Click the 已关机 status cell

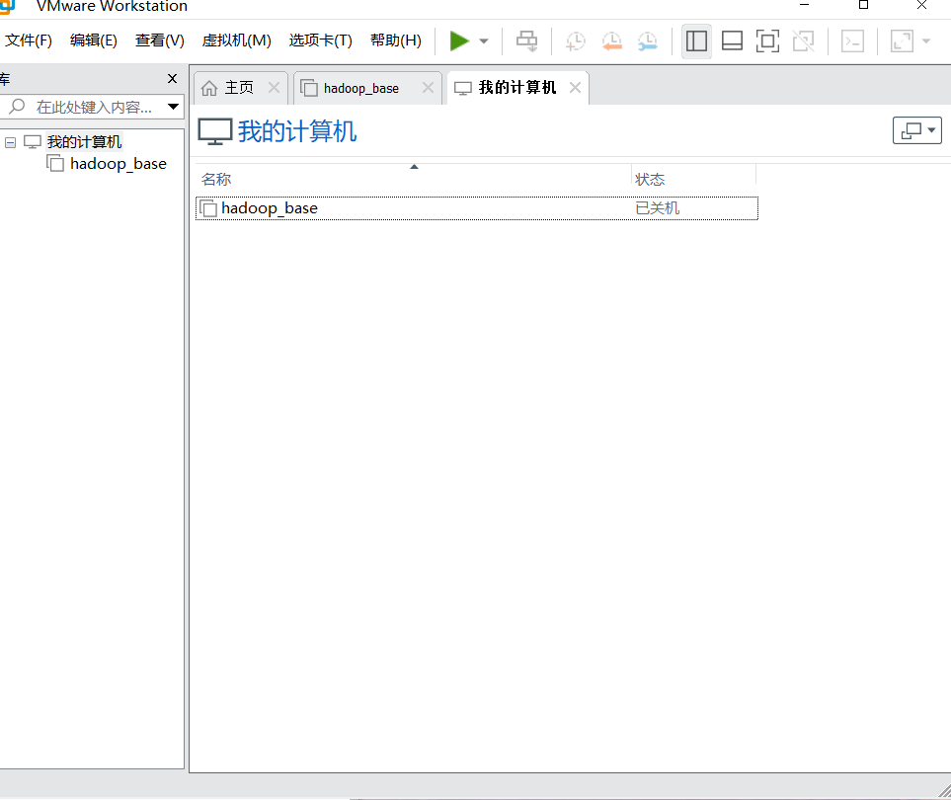point(657,208)
